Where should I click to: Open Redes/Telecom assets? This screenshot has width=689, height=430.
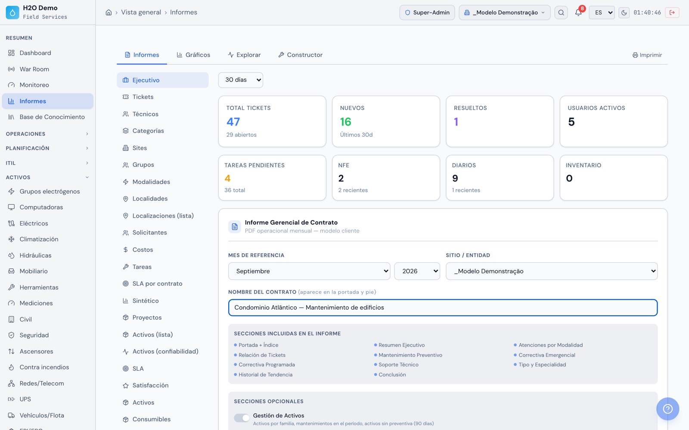pyautogui.click(x=48, y=384)
